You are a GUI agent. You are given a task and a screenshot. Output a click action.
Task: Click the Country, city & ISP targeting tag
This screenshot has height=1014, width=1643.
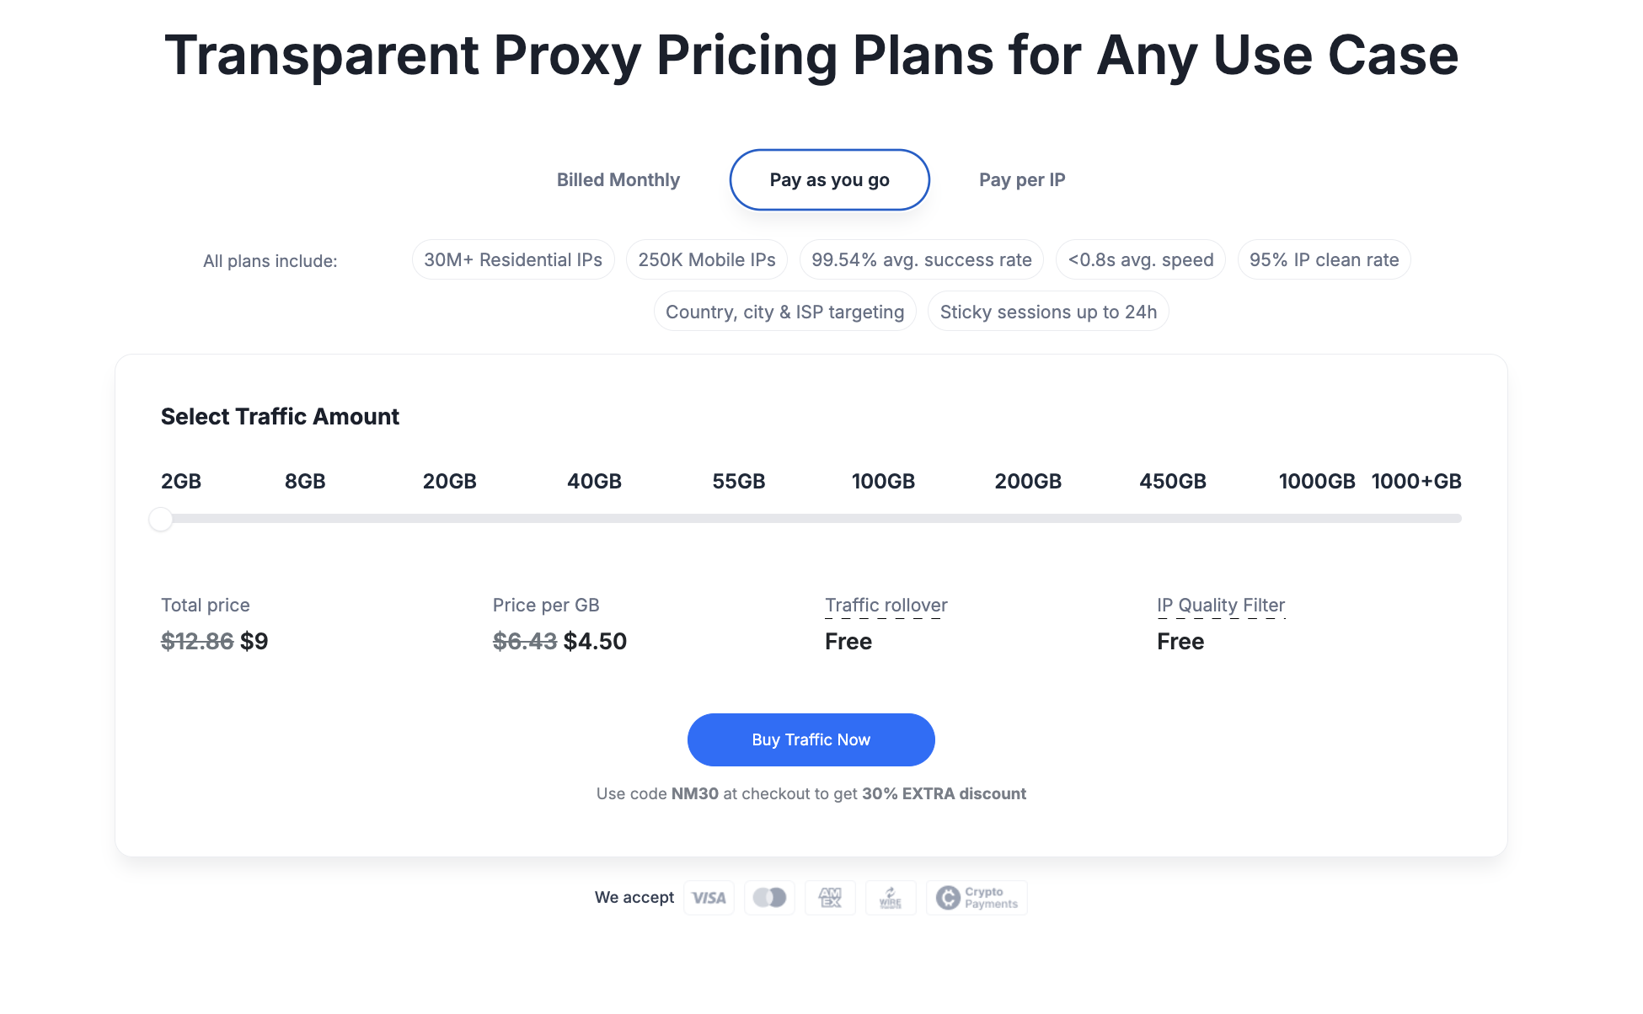pos(784,312)
